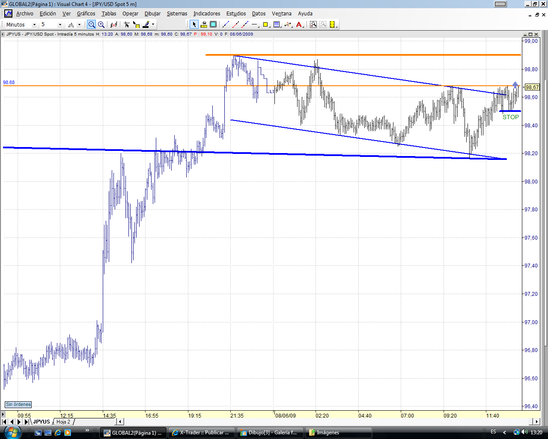The height and width of the screenshot is (439, 548).
Task: Click the vertical scrollbar thumb at right edge
Action: tap(545, 213)
